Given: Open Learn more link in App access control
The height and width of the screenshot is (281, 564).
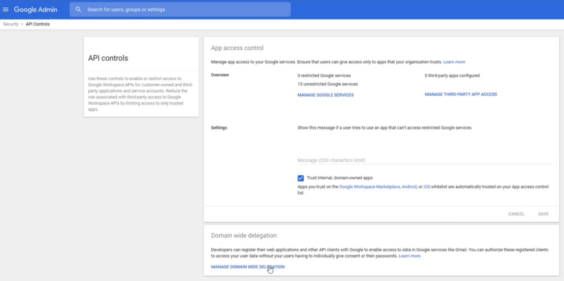Looking at the screenshot, I should (454, 62).
